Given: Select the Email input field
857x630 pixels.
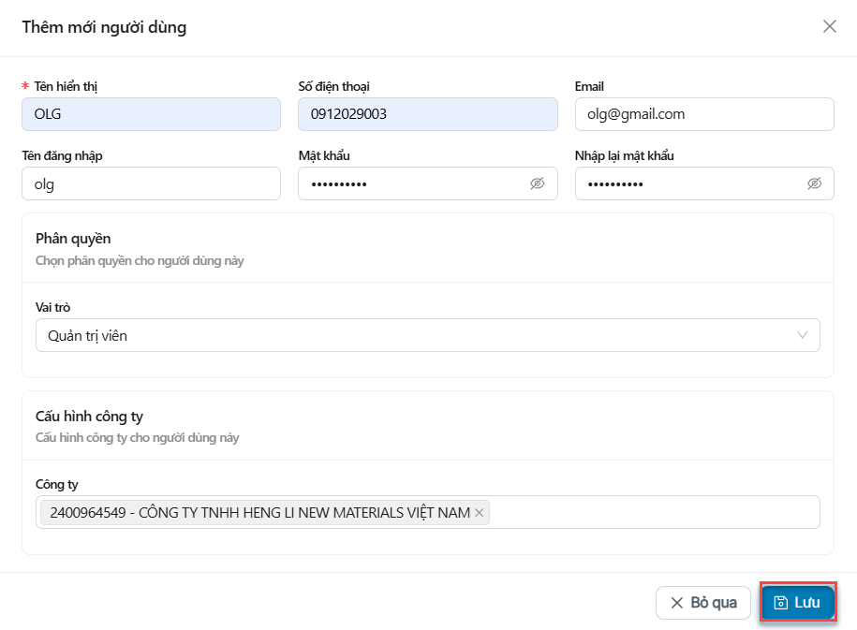Looking at the screenshot, I should coord(703,114).
